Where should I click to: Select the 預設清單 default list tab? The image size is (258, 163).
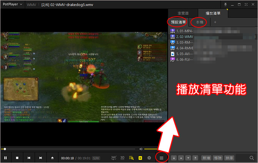[x=178, y=22]
